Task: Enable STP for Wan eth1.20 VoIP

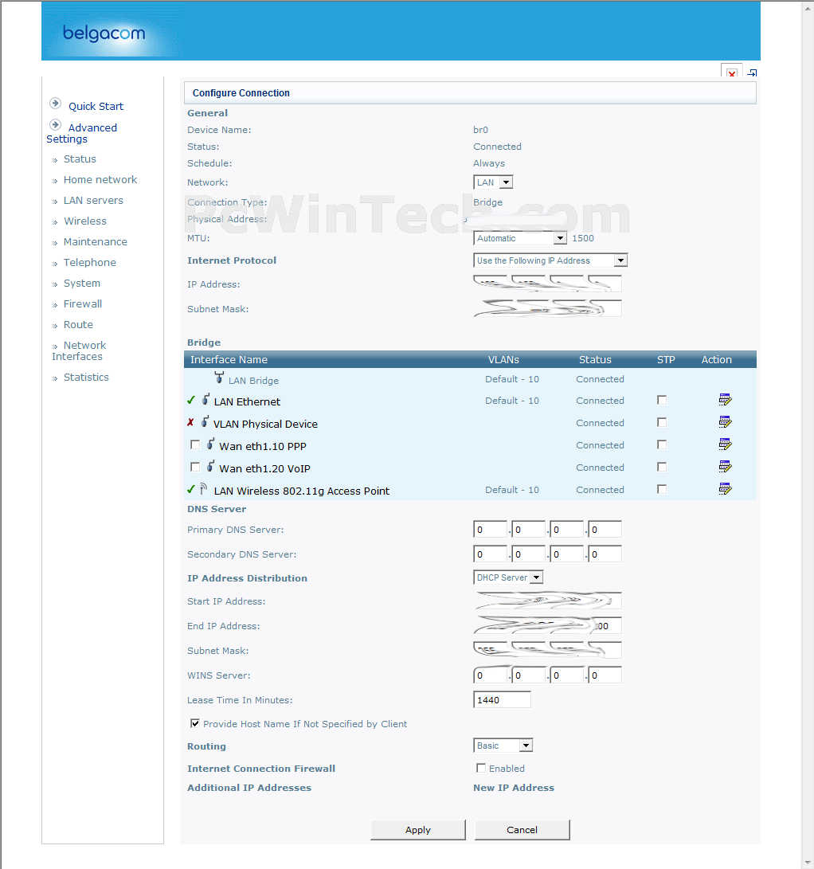Action: (662, 467)
